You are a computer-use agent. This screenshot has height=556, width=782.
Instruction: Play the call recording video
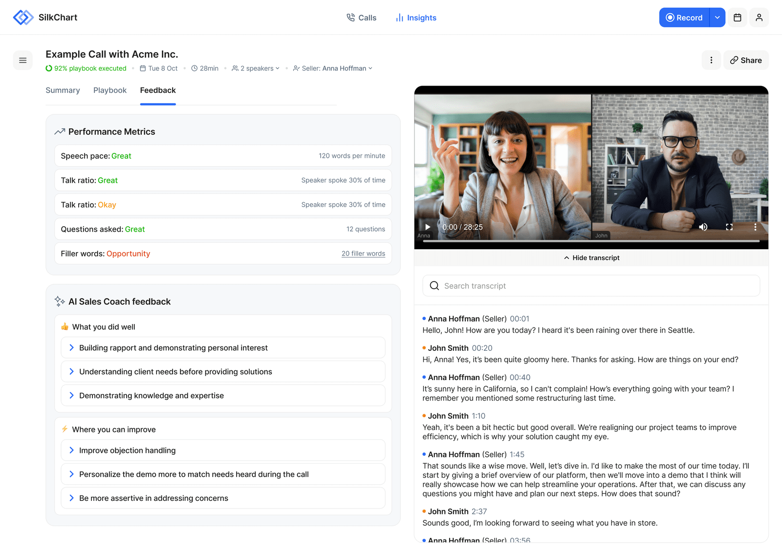(x=428, y=227)
